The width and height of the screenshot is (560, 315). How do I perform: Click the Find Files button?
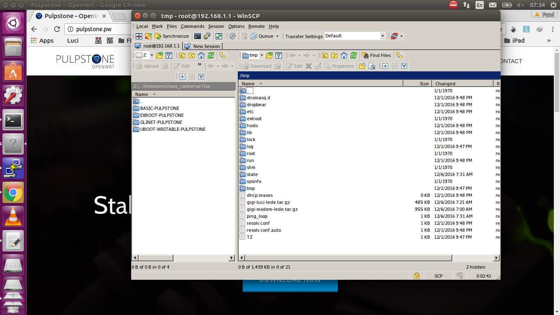(376, 55)
